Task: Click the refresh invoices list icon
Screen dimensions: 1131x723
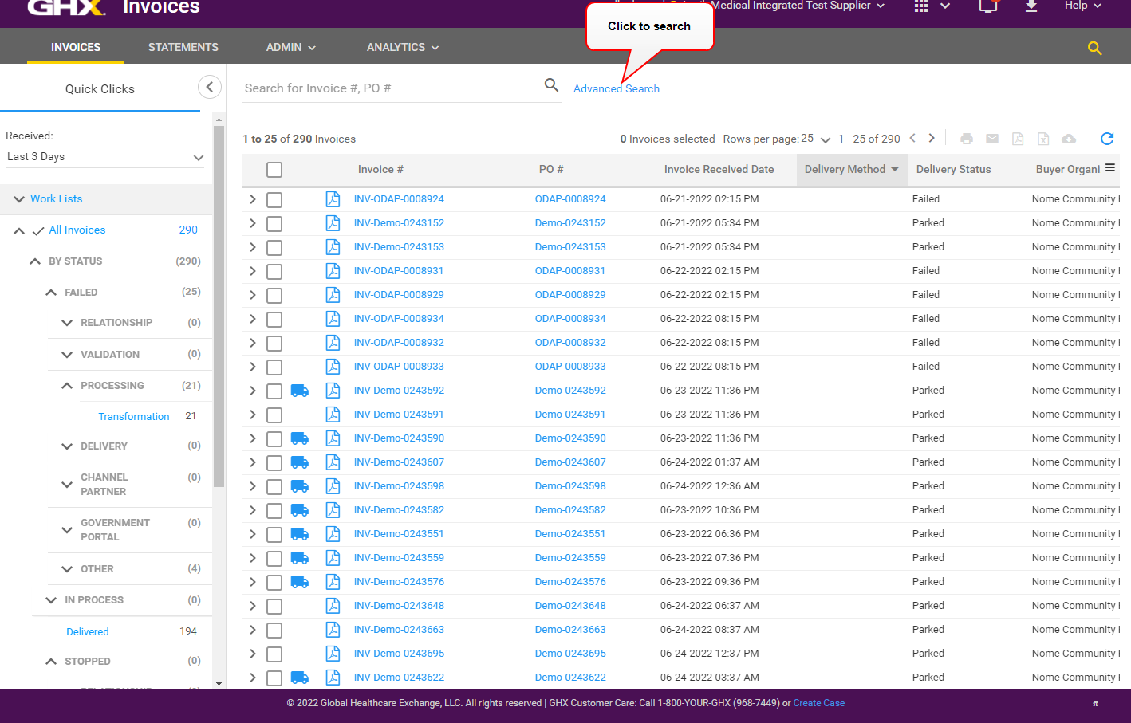Action: point(1106,139)
